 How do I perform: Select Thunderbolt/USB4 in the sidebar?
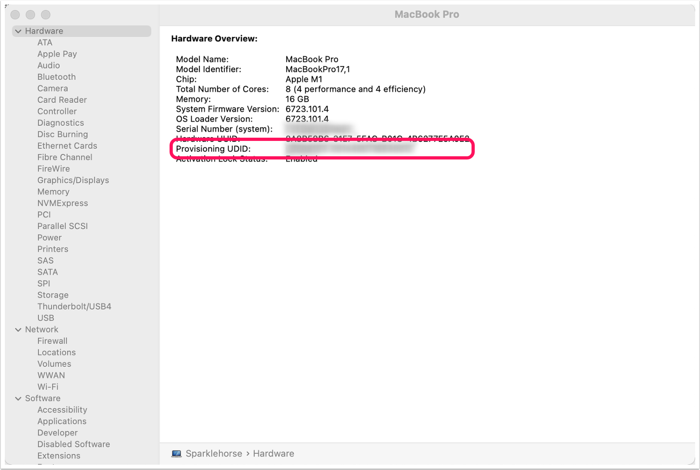point(74,306)
